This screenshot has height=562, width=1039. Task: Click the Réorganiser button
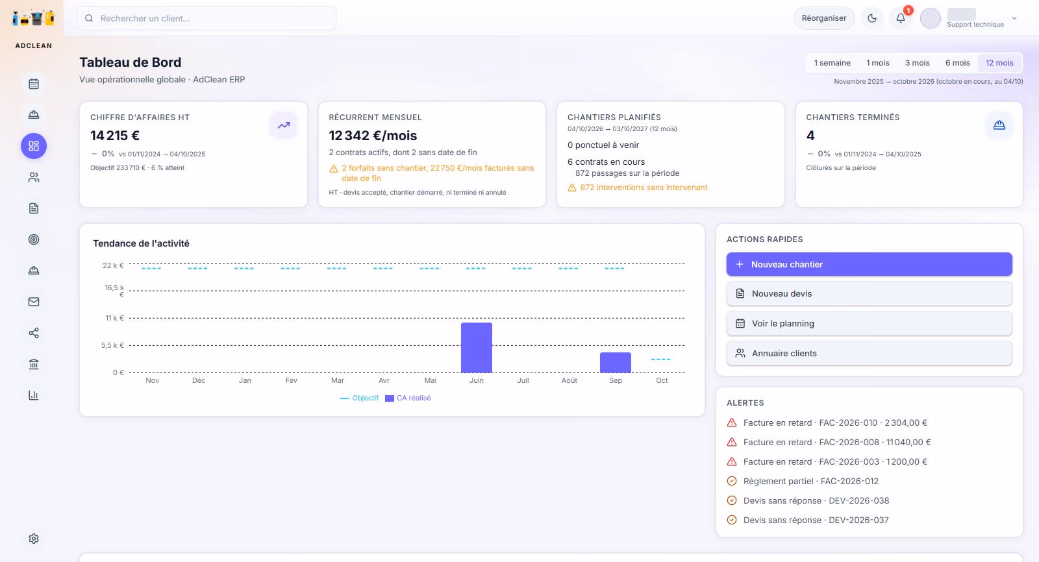[x=824, y=18]
